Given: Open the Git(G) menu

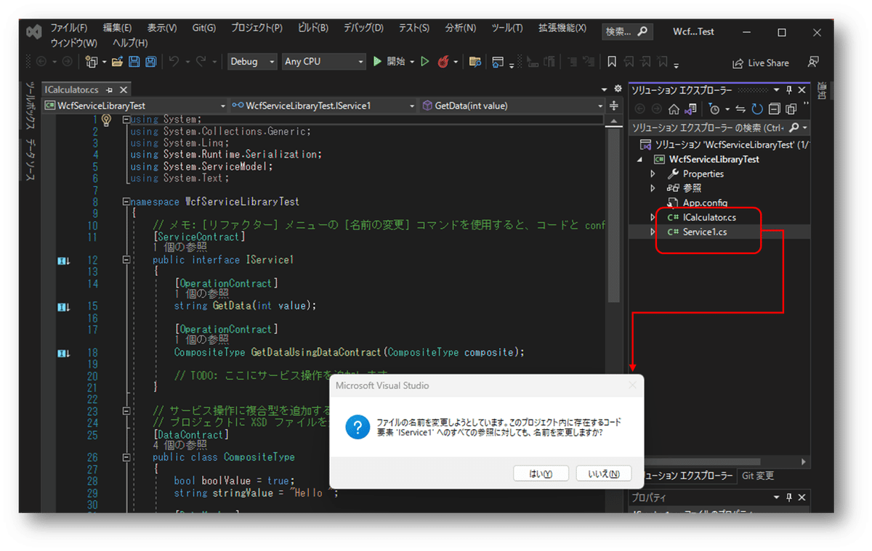Looking at the screenshot, I should pos(204,28).
